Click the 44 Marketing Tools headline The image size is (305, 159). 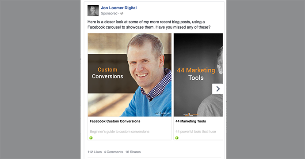coord(191,121)
